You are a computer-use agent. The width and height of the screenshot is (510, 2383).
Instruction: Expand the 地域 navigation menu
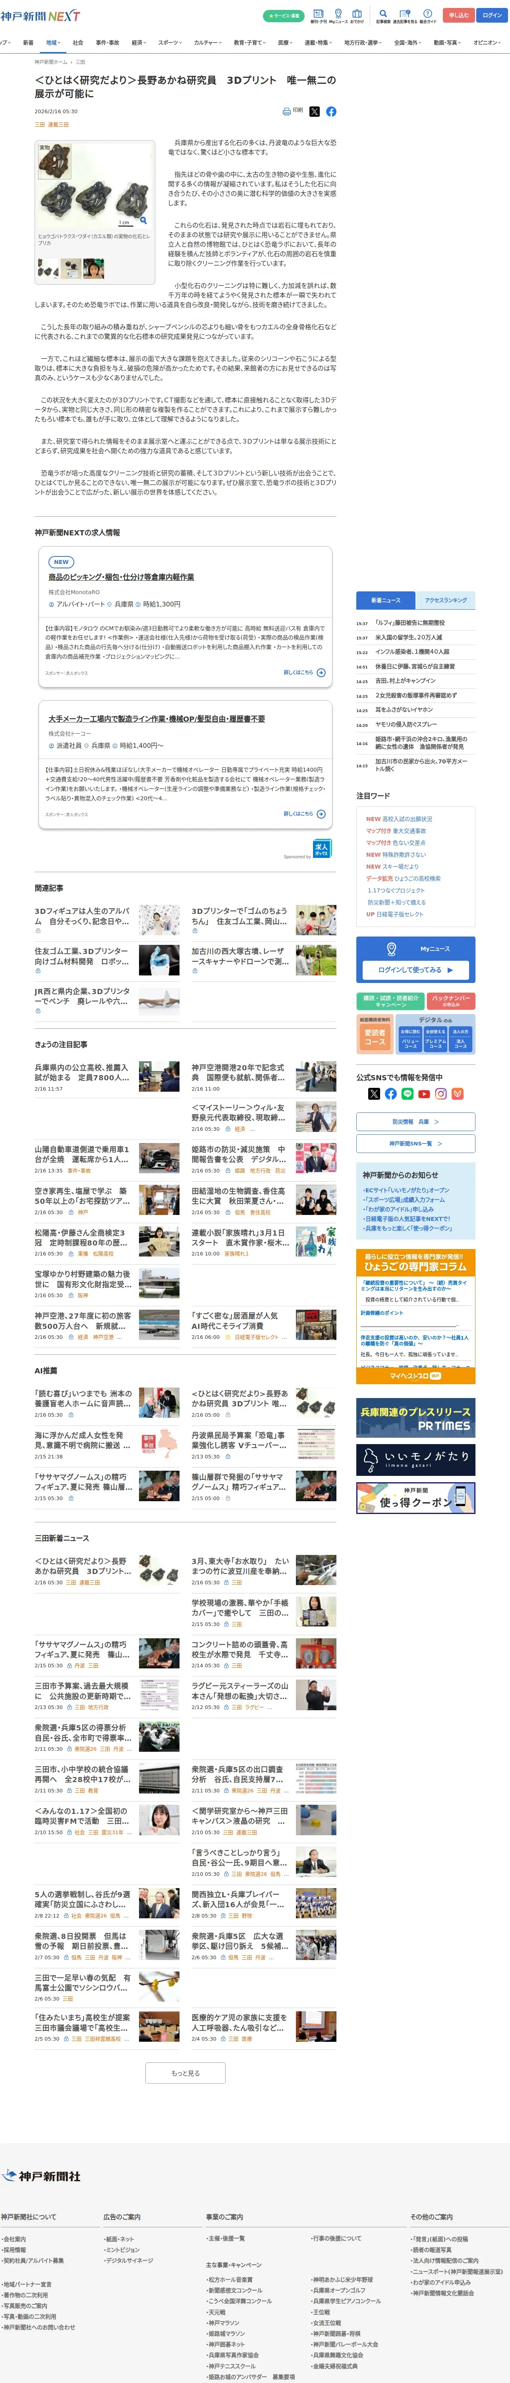[x=53, y=42]
